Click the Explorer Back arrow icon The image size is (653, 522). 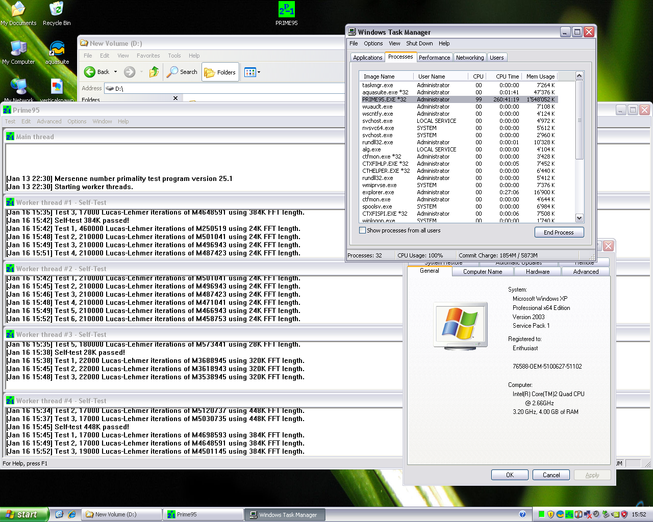coord(90,72)
